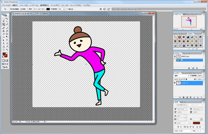This screenshot has height=134, width=208.
Task: Cancel the crop with the X icon
Action: coord(100,9)
